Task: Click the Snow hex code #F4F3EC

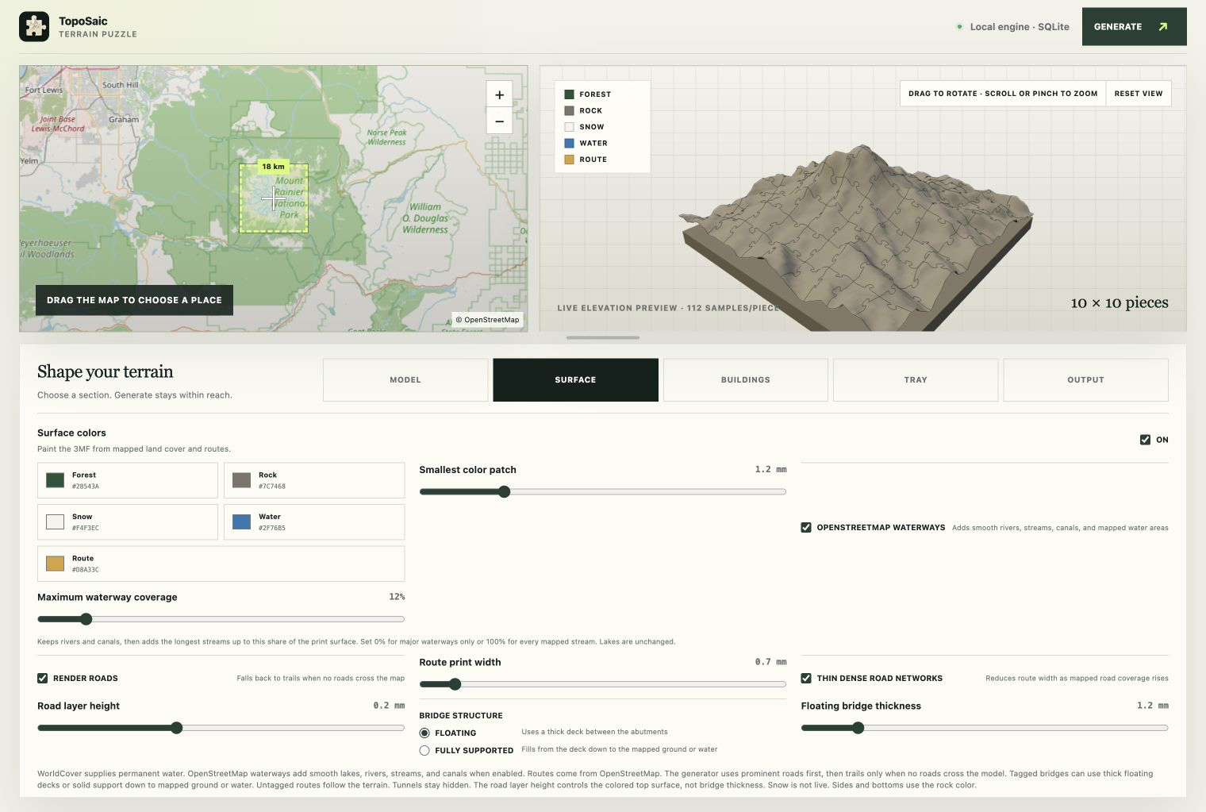Action: point(86,528)
